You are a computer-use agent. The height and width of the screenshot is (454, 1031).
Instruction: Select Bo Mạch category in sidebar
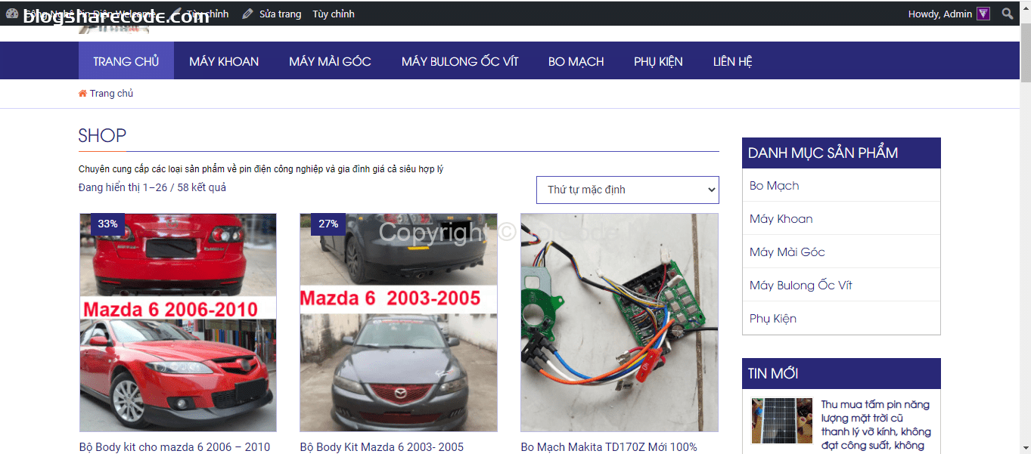click(x=774, y=186)
